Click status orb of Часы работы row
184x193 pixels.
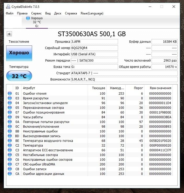[10, 117]
